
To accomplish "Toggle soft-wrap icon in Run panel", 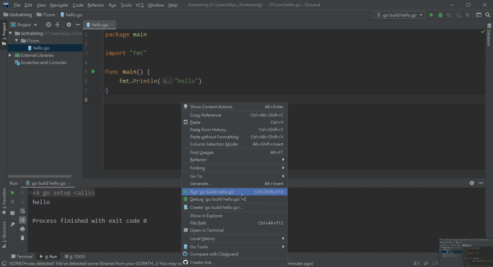I will tap(22, 211).
